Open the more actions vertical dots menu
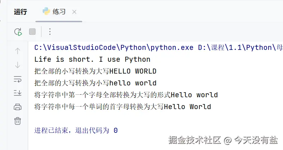The height and width of the screenshot is (150, 283). [50, 32]
